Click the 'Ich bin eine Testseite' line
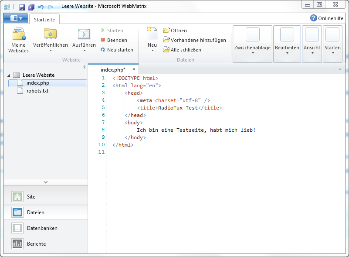The height and width of the screenshot is (257, 349). tap(196, 130)
